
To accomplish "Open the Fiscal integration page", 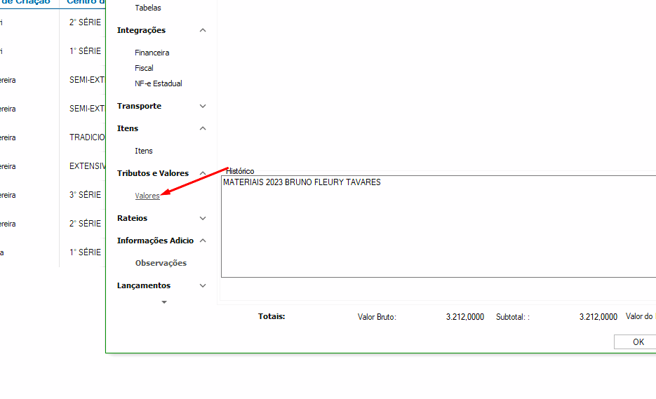I will (x=144, y=68).
